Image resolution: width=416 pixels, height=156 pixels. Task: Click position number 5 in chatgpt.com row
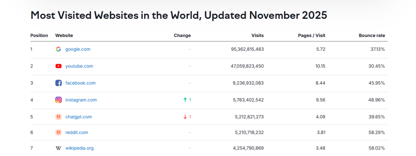pos(32,117)
